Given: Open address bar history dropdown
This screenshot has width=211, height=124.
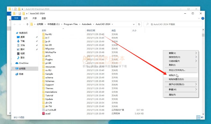Looking at the screenshot, I should point(134,24).
